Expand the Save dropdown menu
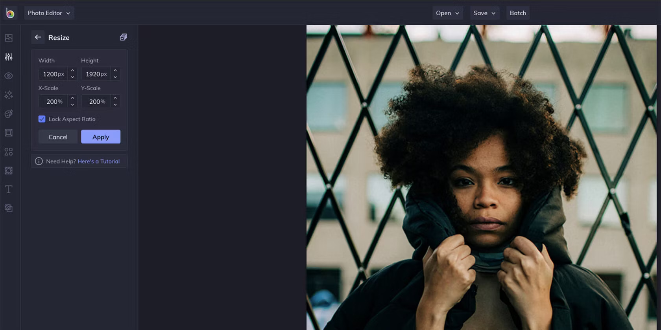This screenshot has height=330, width=661. click(x=484, y=13)
